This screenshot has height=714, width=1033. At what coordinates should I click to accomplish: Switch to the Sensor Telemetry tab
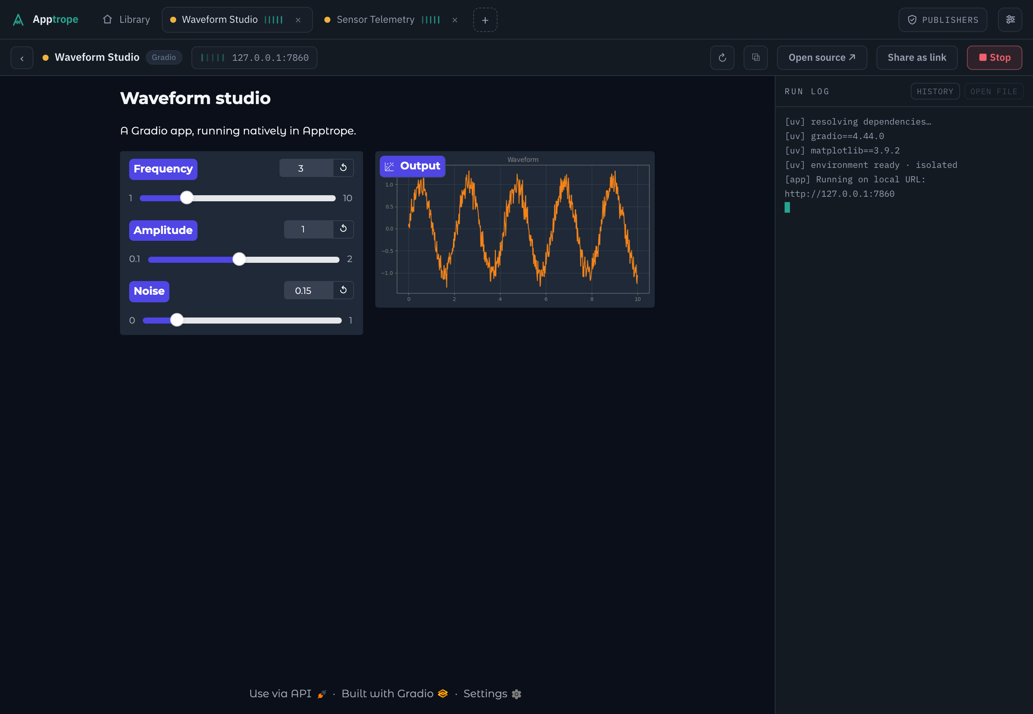pos(375,20)
